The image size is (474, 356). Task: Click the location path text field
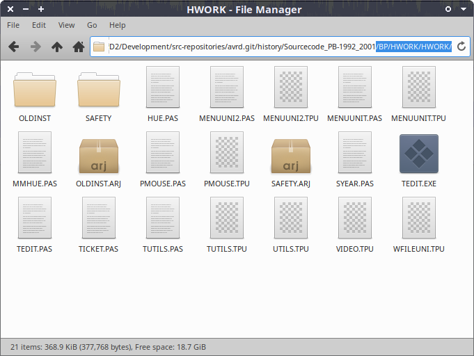coord(278,47)
